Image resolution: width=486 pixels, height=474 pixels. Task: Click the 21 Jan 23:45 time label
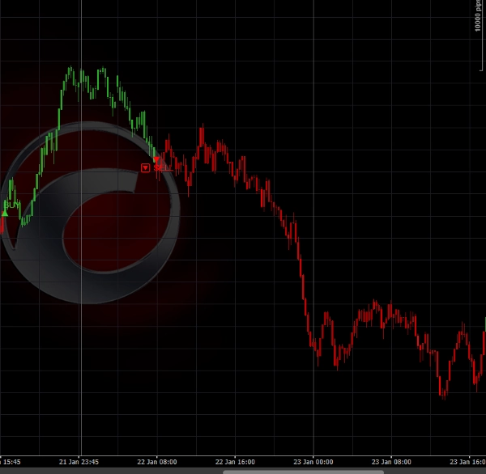79,462
